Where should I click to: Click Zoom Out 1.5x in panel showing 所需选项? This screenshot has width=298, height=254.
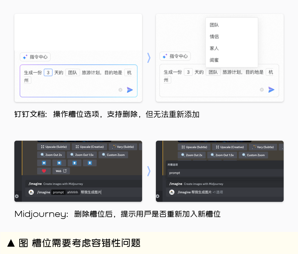[x=222, y=155]
